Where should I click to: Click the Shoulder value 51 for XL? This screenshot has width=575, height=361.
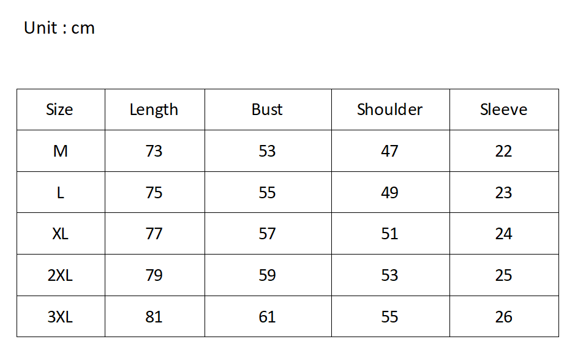(389, 234)
